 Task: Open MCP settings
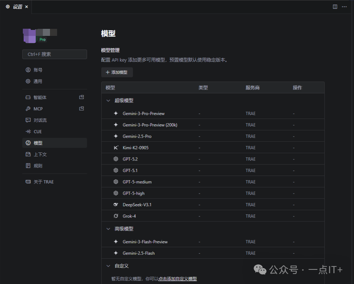click(x=55, y=109)
